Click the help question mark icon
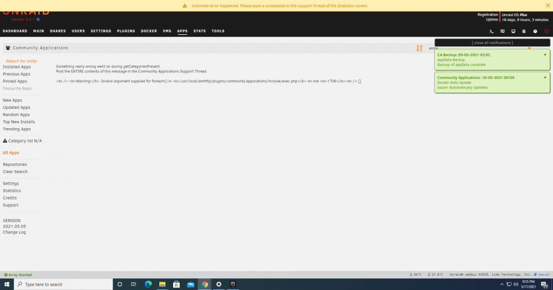The height and width of the screenshot is (290, 553). [535, 31]
